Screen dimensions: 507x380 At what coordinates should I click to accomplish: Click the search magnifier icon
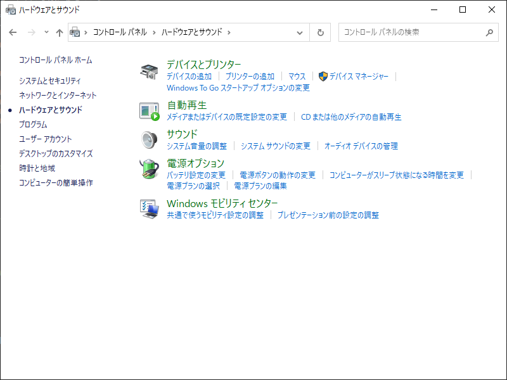[x=489, y=32]
